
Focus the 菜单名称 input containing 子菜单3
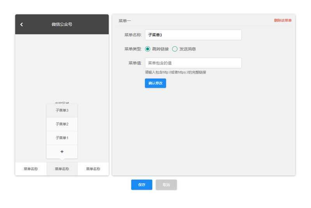point(193,35)
